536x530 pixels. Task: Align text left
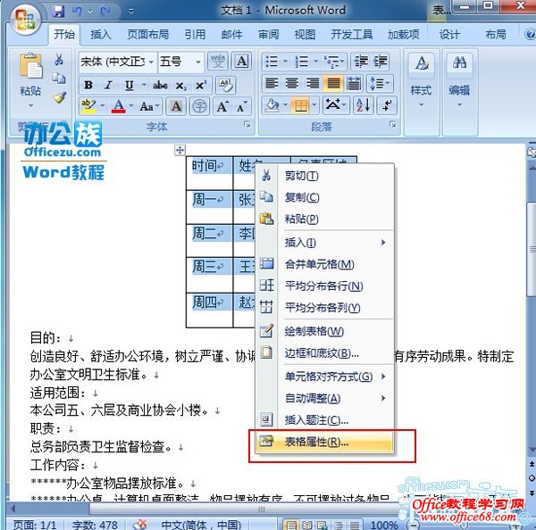tap(272, 83)
